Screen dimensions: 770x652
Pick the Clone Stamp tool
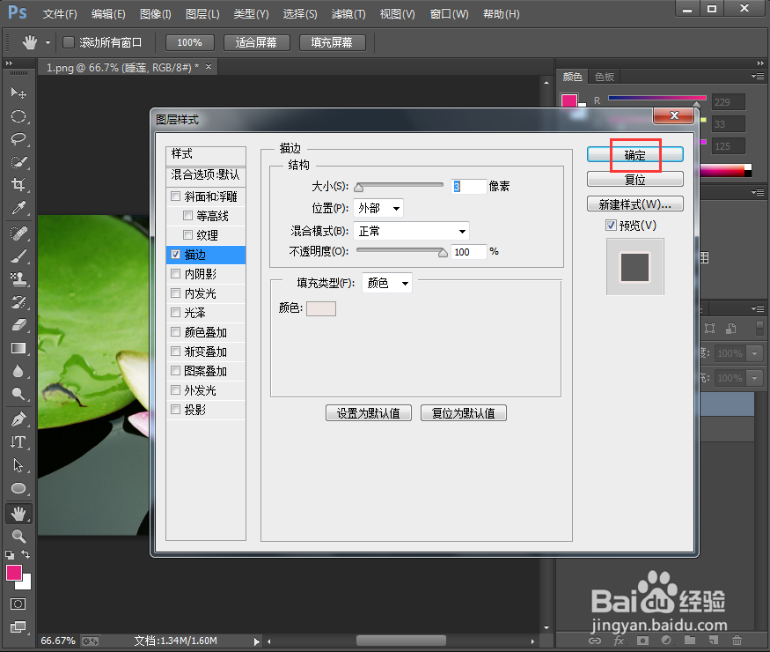pos(19,279)
